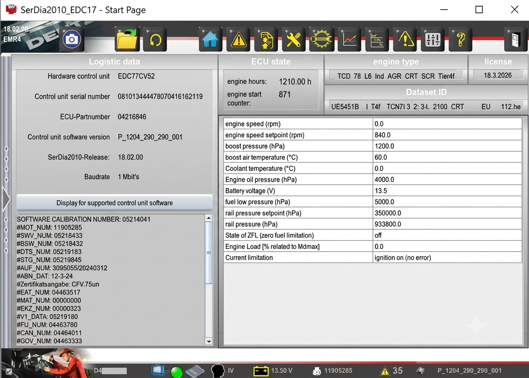Select the Coolant temperature (°C) row
The image size is (529, 378).
[373, 168]
